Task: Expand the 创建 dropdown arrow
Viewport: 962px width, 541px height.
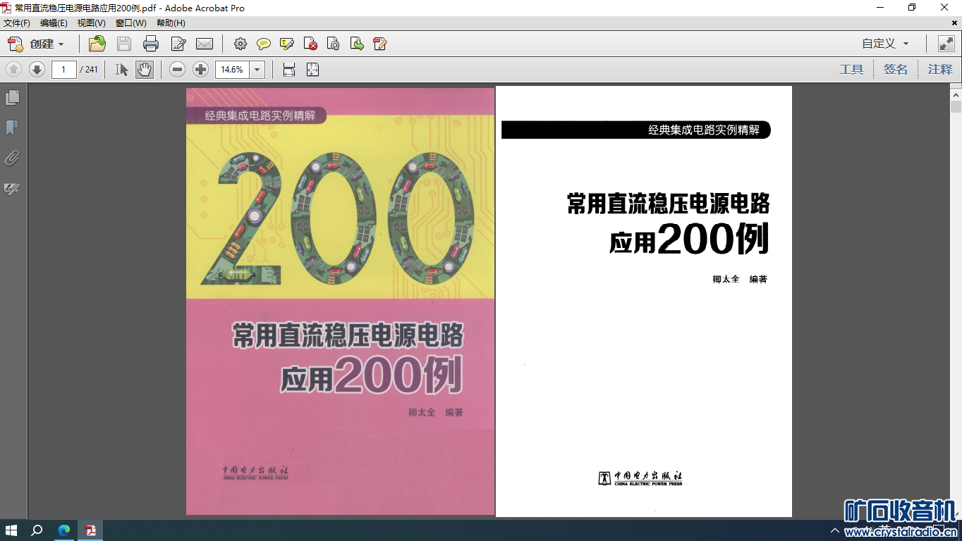Action: pyautogui.click(x=61, y=44)
